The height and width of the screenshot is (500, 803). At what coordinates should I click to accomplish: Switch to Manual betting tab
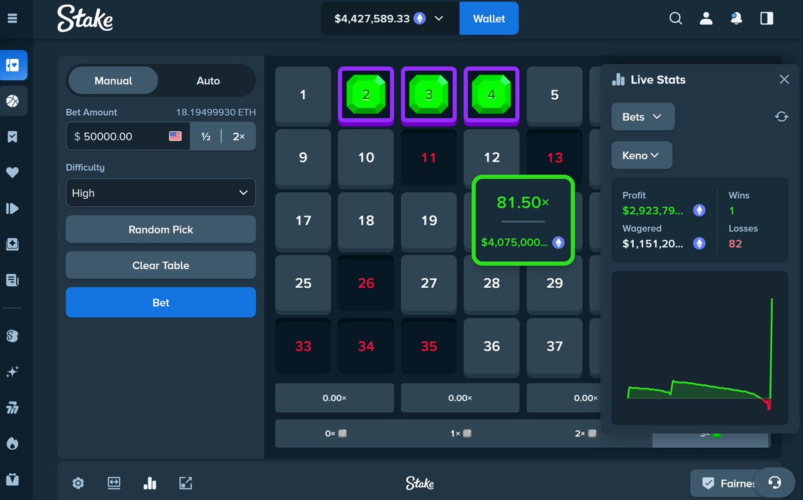coord(113,80)
